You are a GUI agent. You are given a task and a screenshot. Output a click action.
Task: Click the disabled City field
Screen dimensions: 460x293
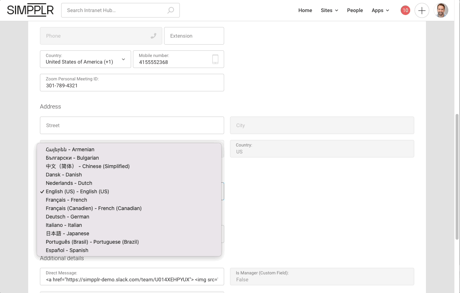[322, 125]
